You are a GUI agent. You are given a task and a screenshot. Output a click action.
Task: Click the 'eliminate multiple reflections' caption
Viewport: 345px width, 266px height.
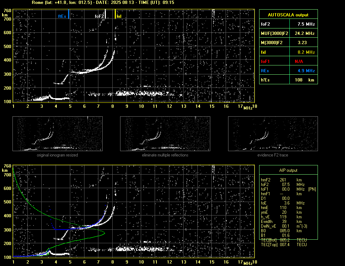tap(165, 155)
